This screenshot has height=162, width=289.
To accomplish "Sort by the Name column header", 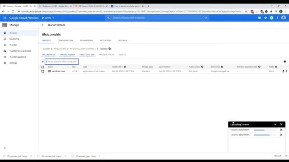I will click(x=51, y=67).
